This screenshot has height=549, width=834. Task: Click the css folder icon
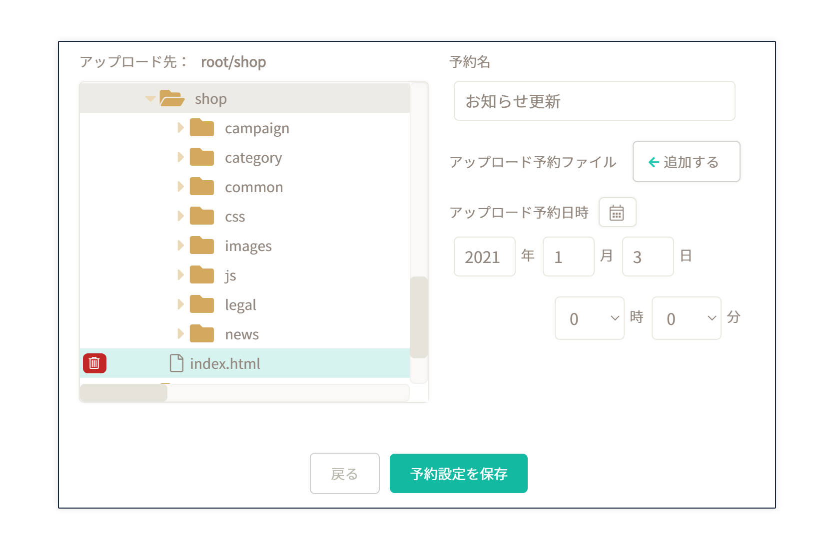(x=202, y=216)
